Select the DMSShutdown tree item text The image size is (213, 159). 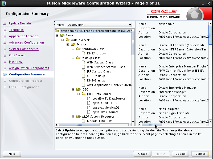(x=97, y=53)
